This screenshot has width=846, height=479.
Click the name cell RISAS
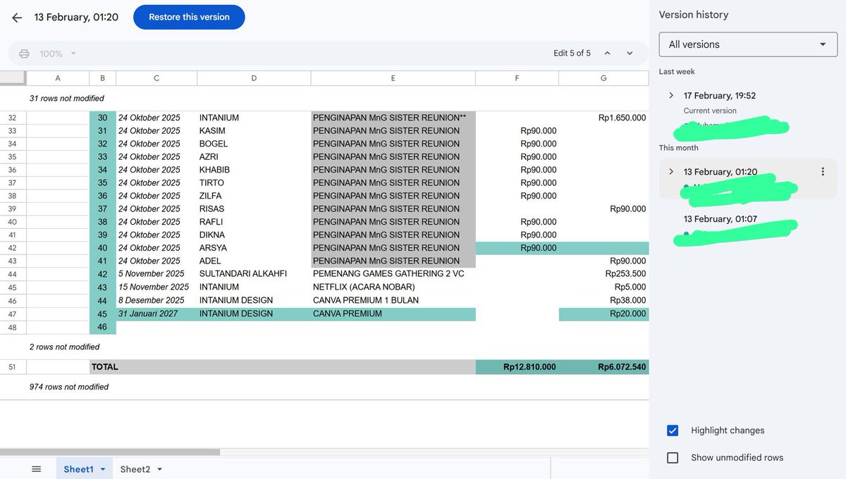[x=254, y=209]
